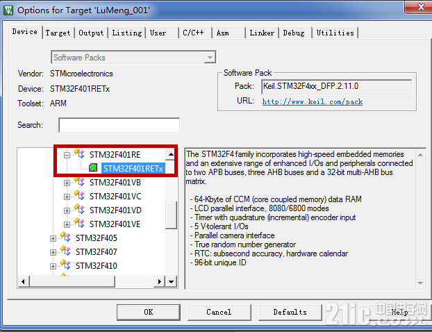Select the STM32F401RETx device entry
Screen dimensions: 432x332
[x=133, y=168]
